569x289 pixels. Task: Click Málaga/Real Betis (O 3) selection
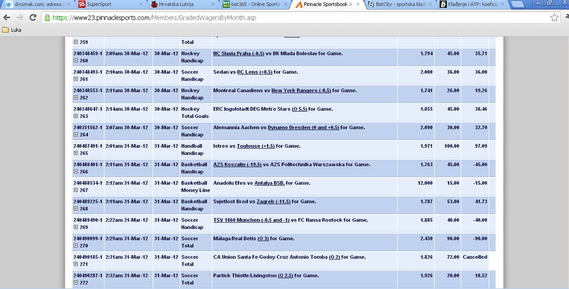[263, 238]
